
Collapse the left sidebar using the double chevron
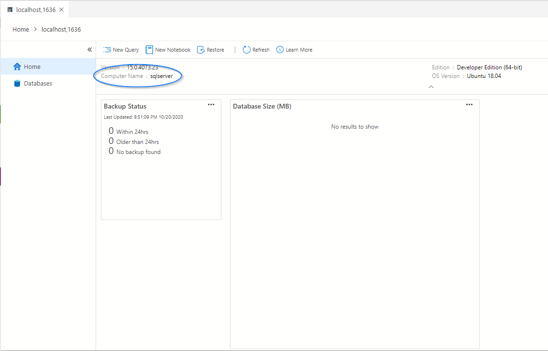(89, 49)
